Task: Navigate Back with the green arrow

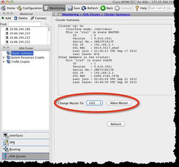Action: (x=103, y=8)
